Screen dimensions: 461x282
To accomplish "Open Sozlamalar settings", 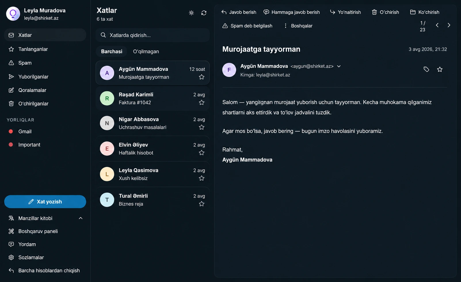I will (45, 258).
